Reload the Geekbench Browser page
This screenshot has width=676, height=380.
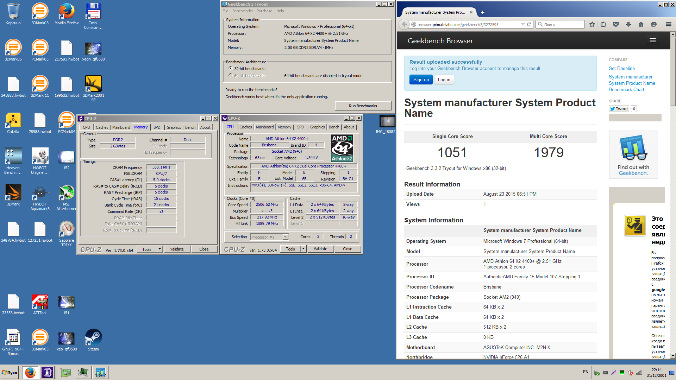point(529,24)
